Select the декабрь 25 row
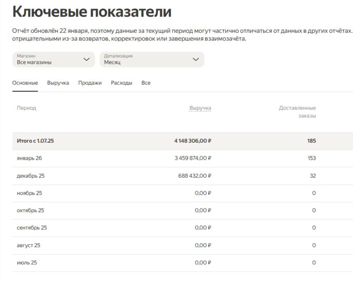The image size is (353, 281). (182, 176)
